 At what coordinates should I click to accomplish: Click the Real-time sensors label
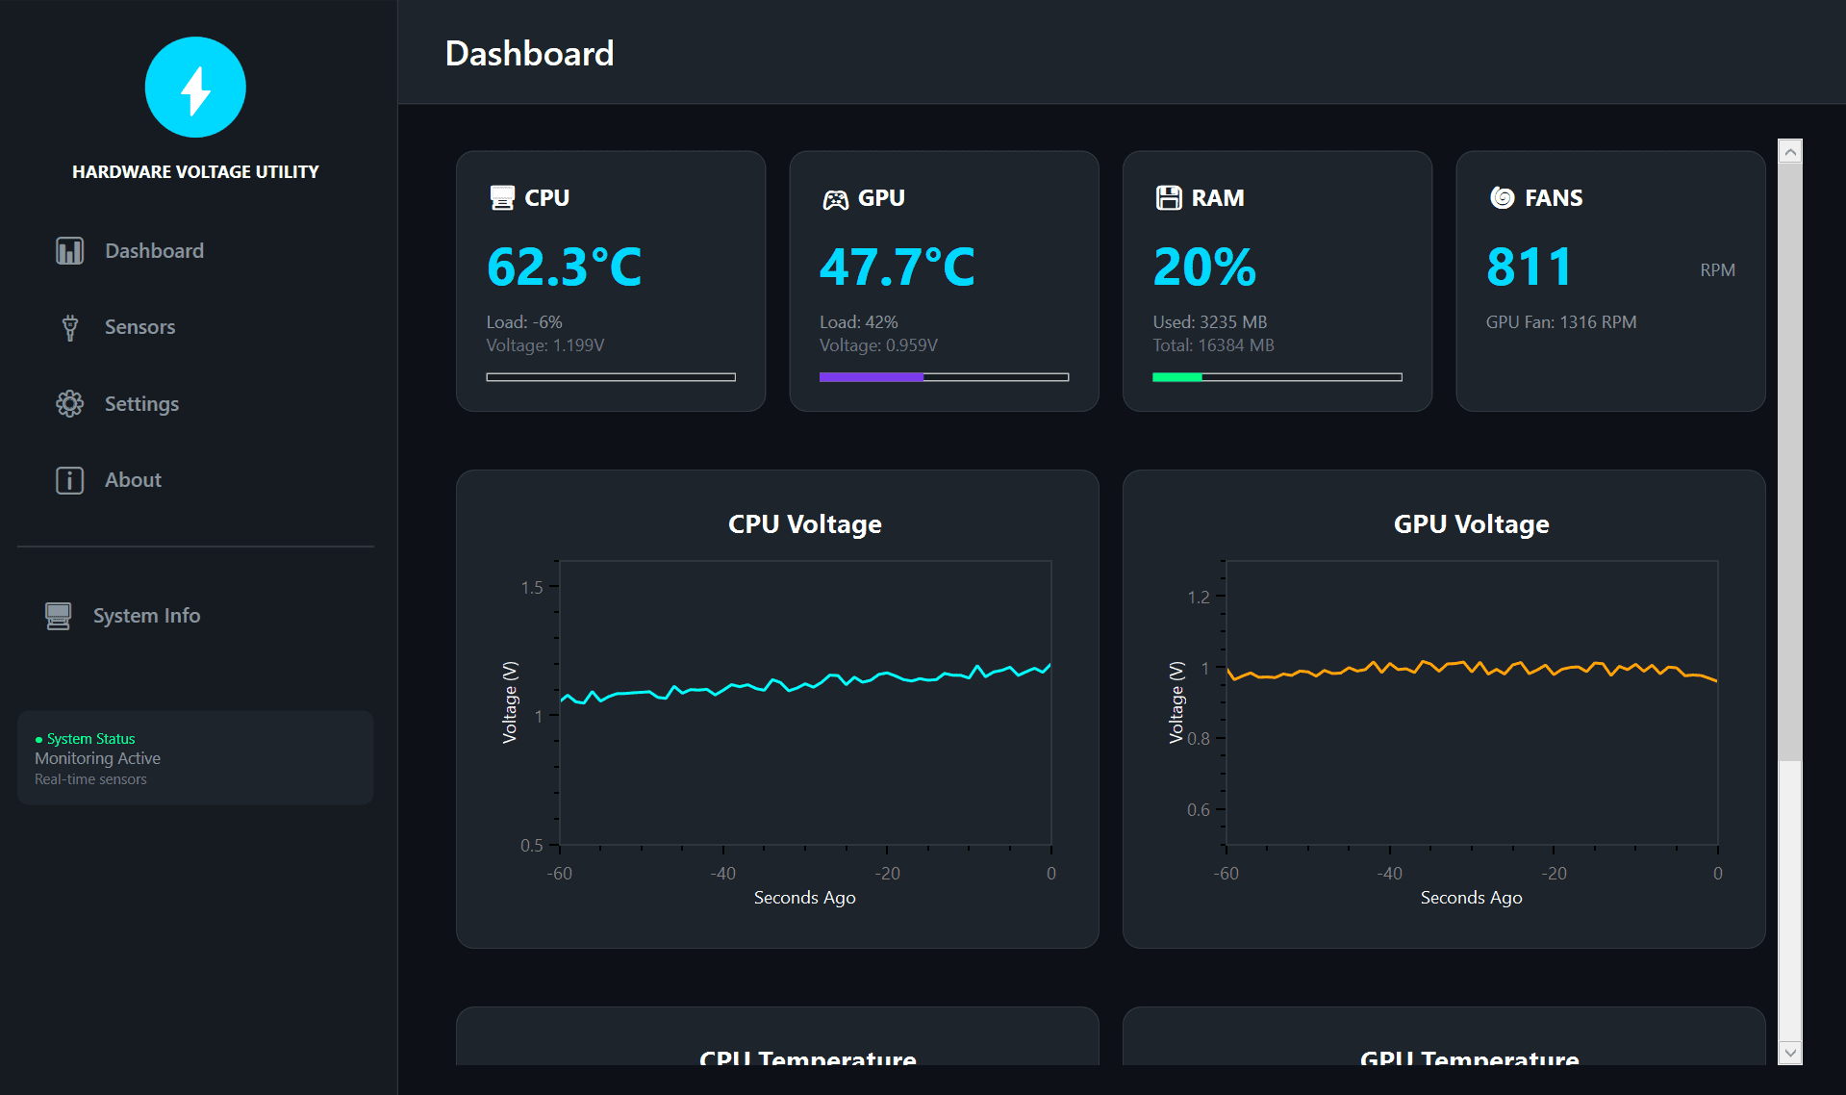[x=91, y=780]
